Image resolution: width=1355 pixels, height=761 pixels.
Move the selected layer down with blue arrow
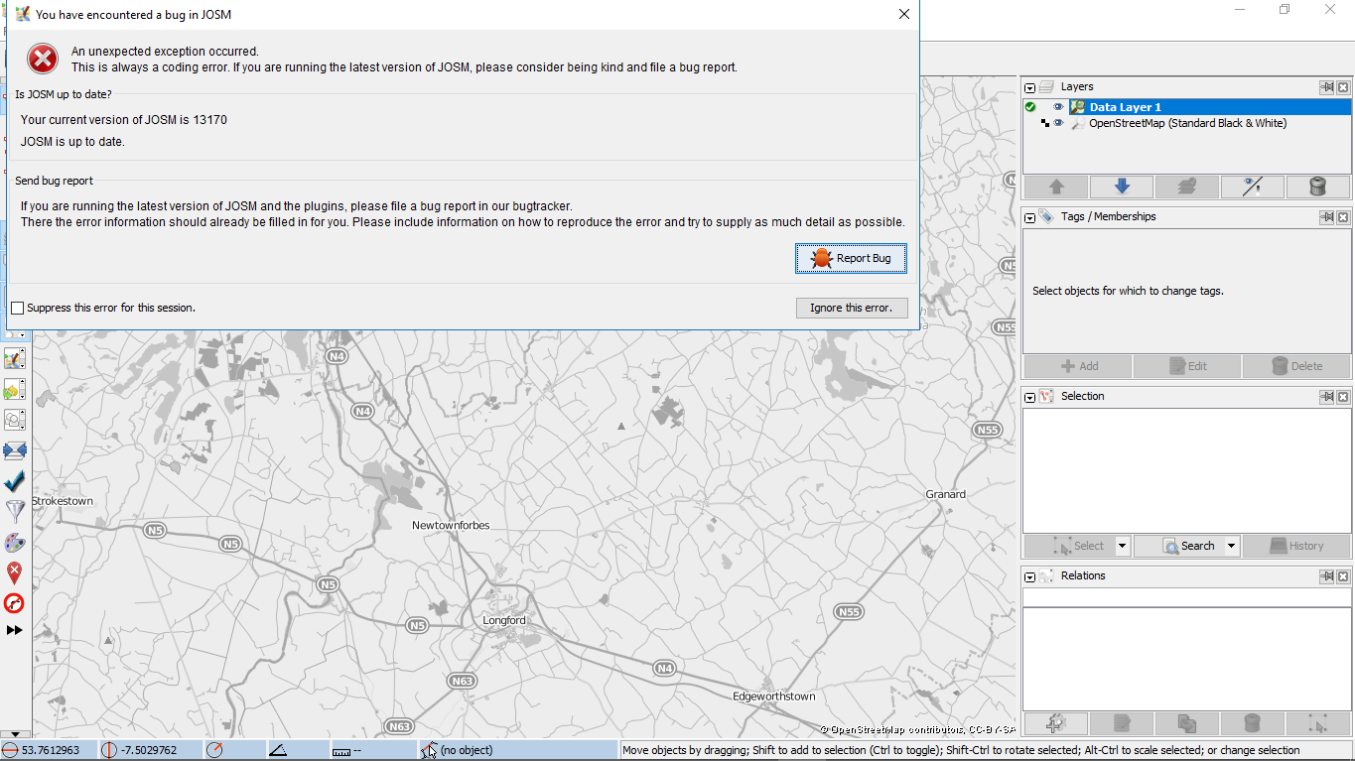(x=1121, y=187)
